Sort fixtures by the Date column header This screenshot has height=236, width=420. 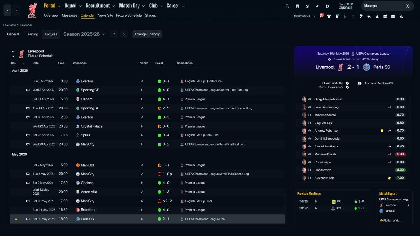(35, 63)
